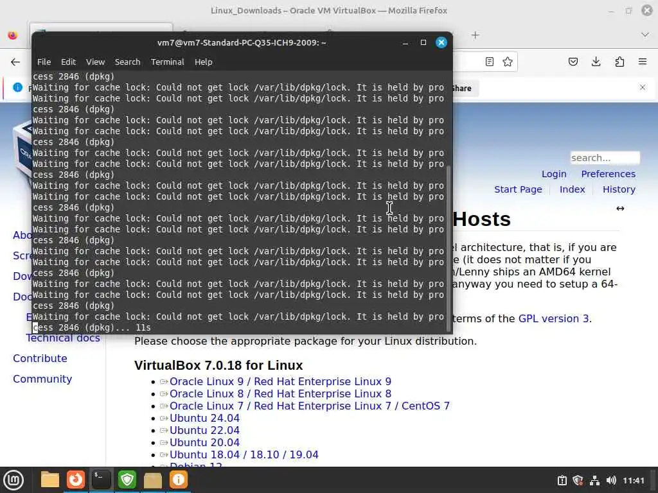Open the sound volume tray icon

611,480
